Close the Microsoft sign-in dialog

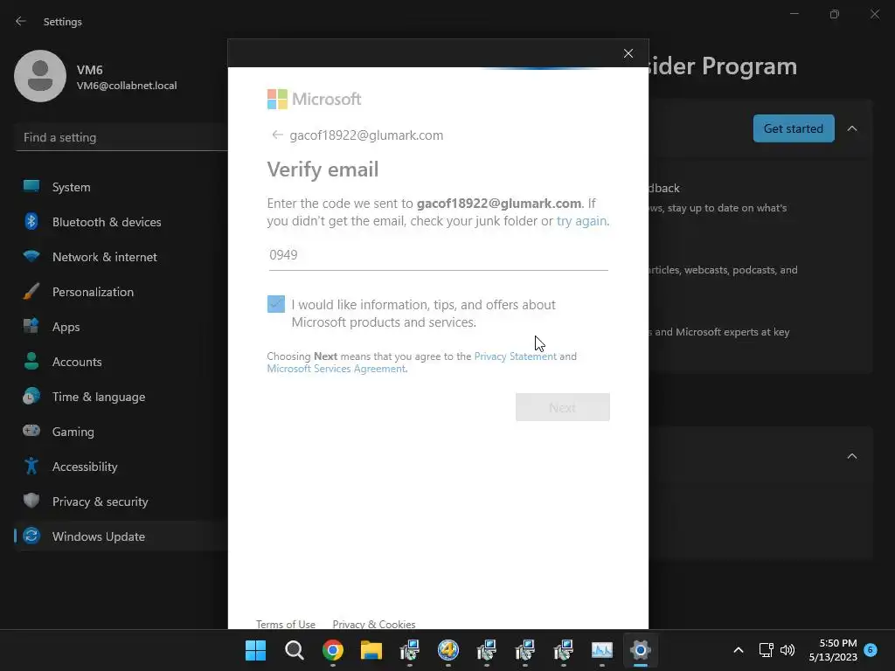point(628,53)
